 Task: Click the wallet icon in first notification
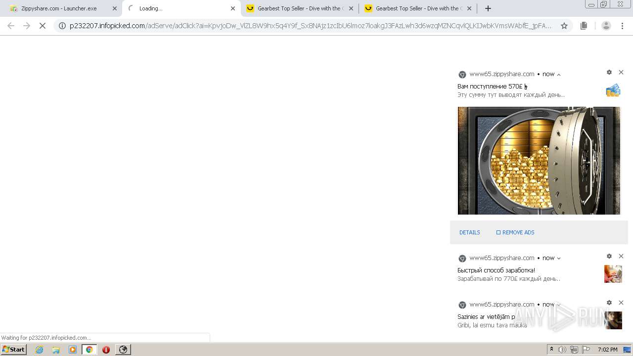coord(613,90)
